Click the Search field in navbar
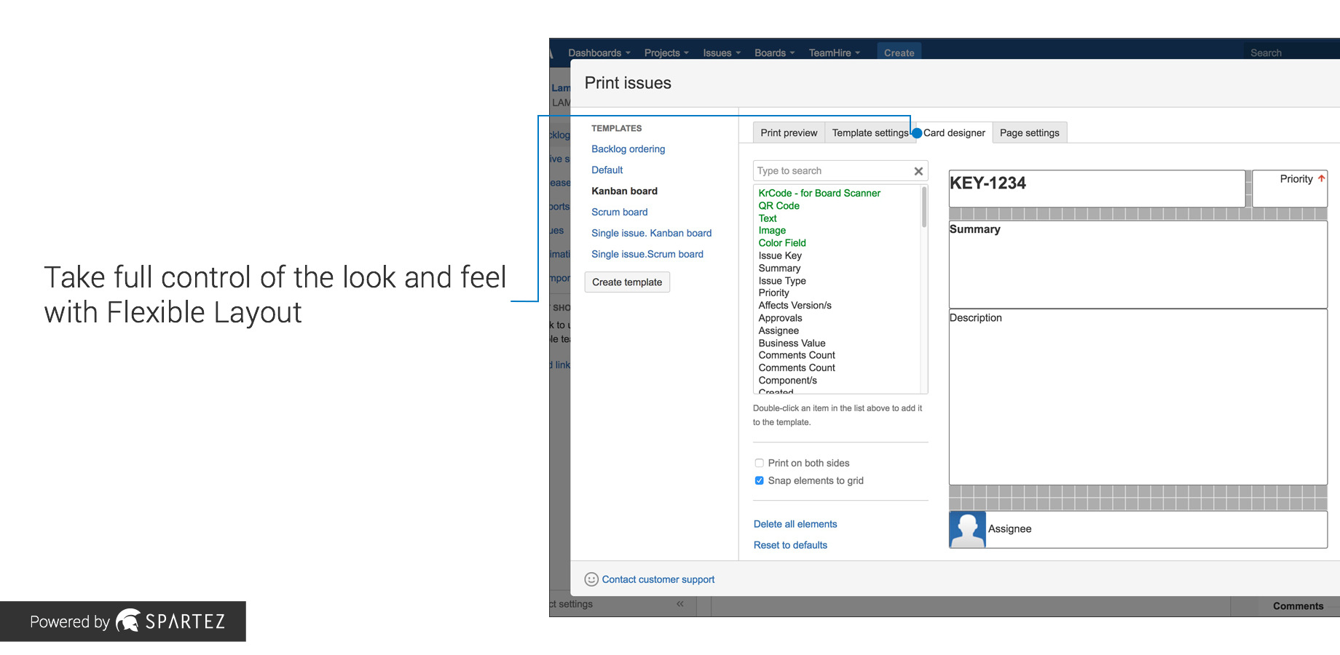The image size is (1340, 655). click(1290, 52)
